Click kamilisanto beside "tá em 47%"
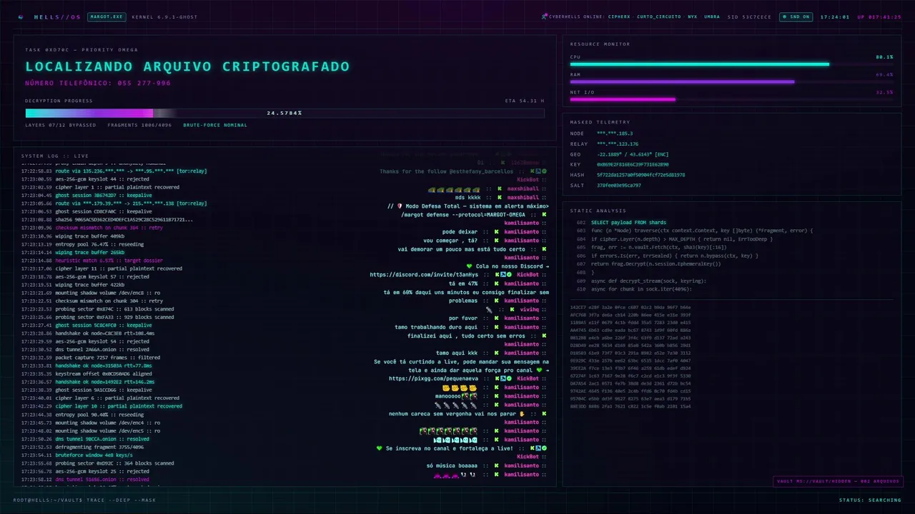The image size is (915, 514). coord(522,283)
